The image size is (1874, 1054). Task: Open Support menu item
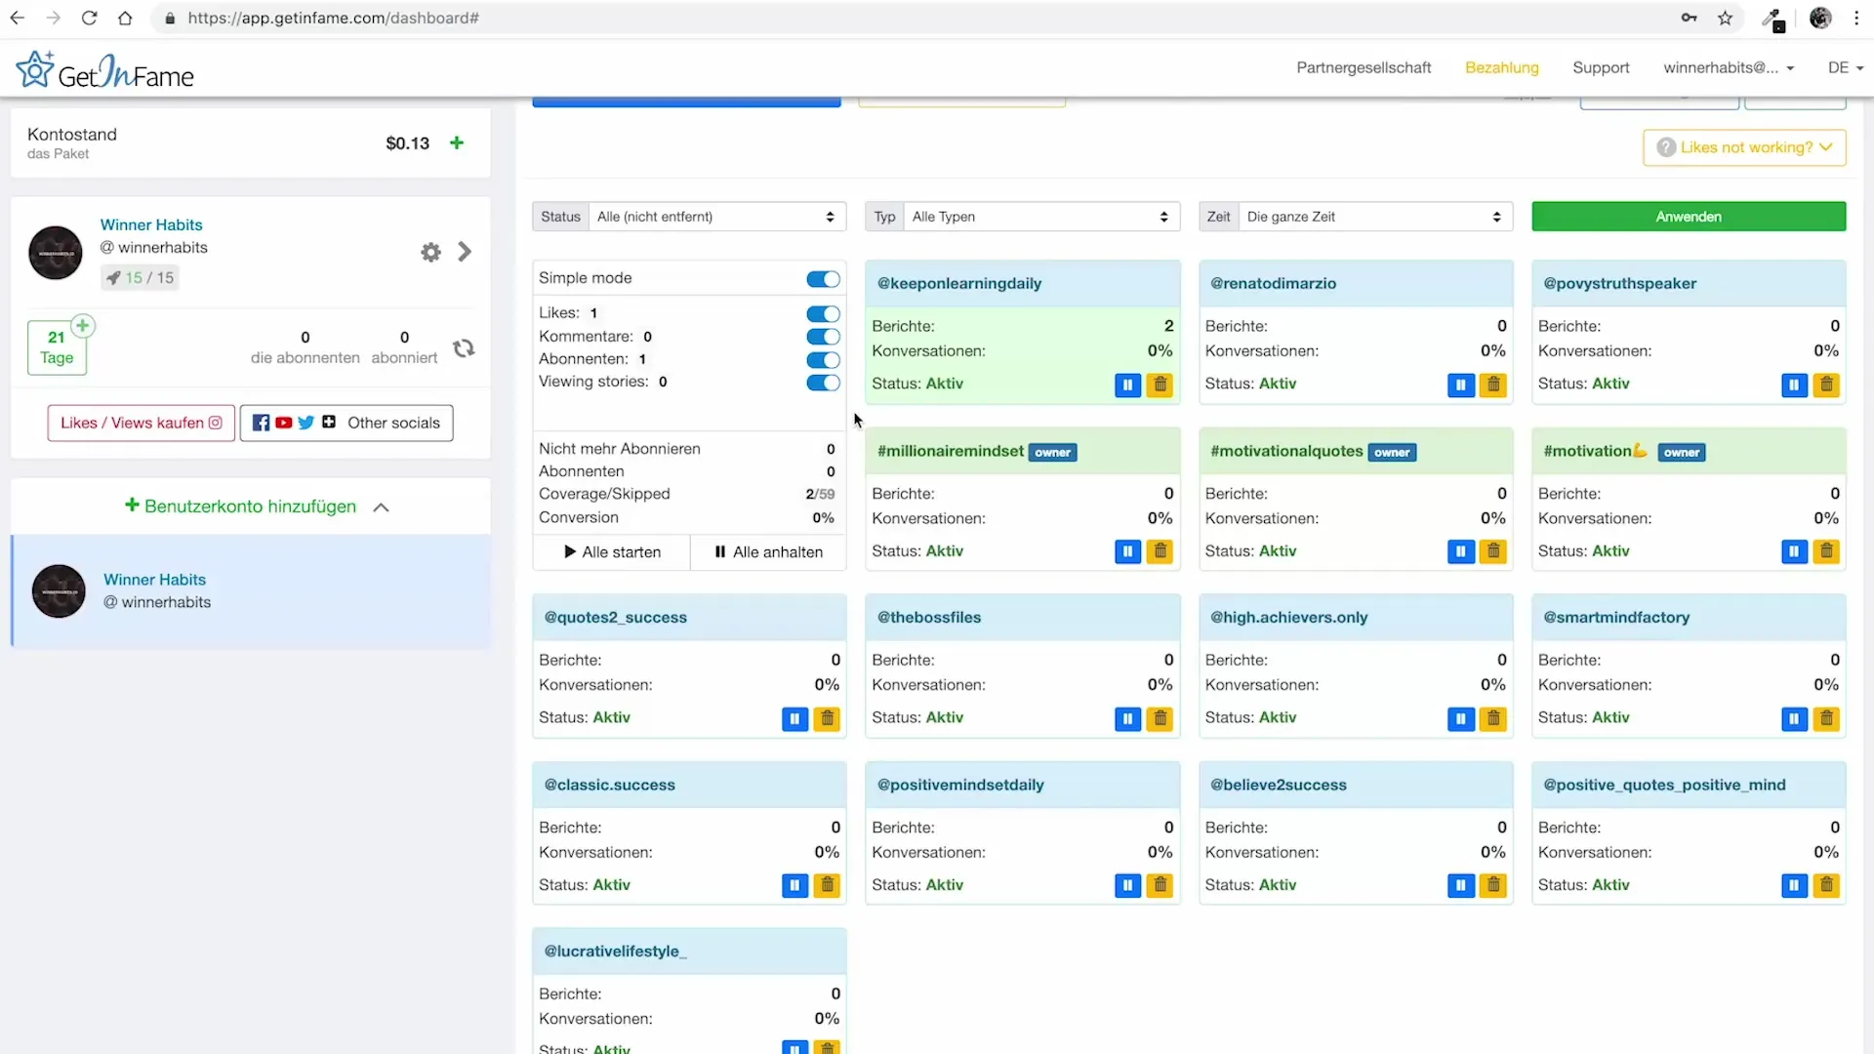[x=1601, y=67]
